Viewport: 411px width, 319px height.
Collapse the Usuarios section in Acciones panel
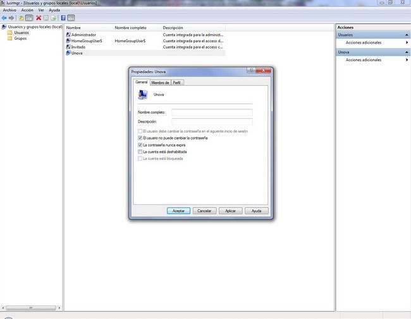407,35
